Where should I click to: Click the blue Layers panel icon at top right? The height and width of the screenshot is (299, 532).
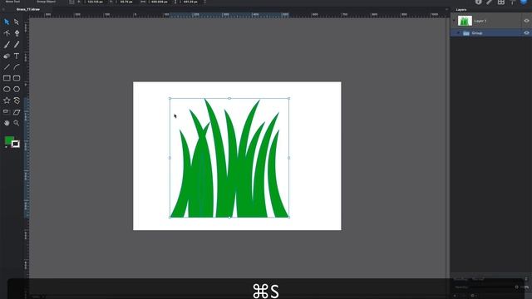tap(524, 2)
